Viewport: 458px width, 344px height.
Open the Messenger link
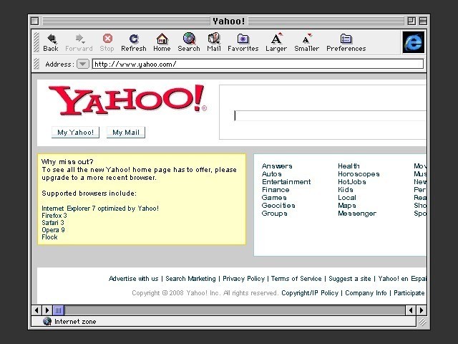tap(357, 214)
